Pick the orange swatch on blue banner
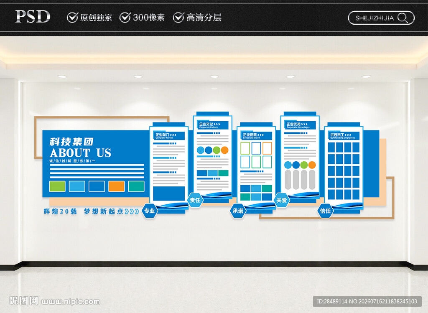The image size is (428, 313). (117, 186)
